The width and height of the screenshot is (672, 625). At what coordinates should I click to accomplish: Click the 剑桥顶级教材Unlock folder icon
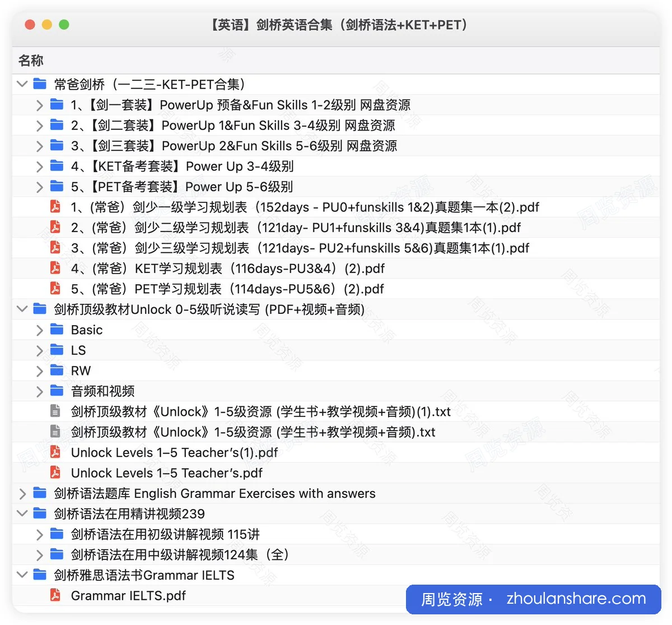tap(40, 309)
